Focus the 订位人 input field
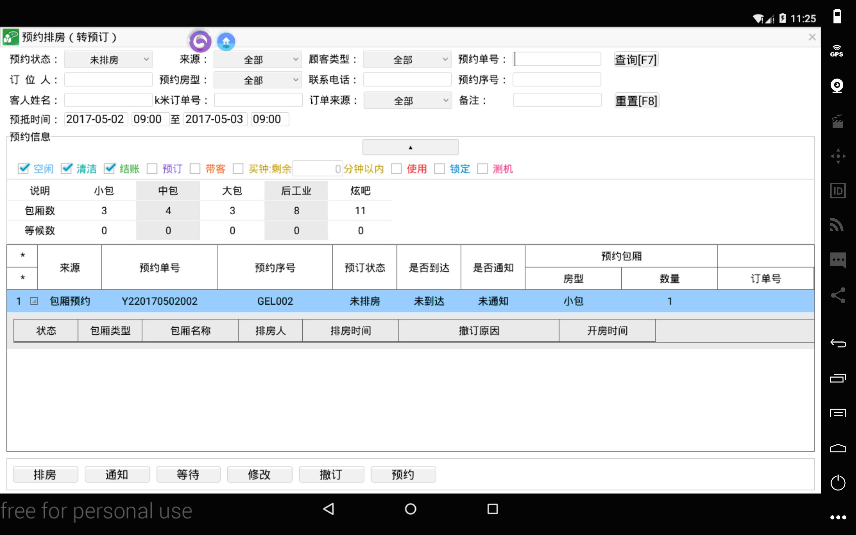856x535 pixels. tap(108, 80)
